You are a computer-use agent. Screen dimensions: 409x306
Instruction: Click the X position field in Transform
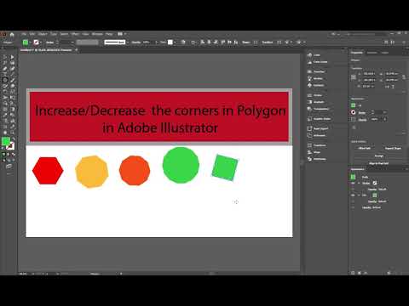point(370,74)
